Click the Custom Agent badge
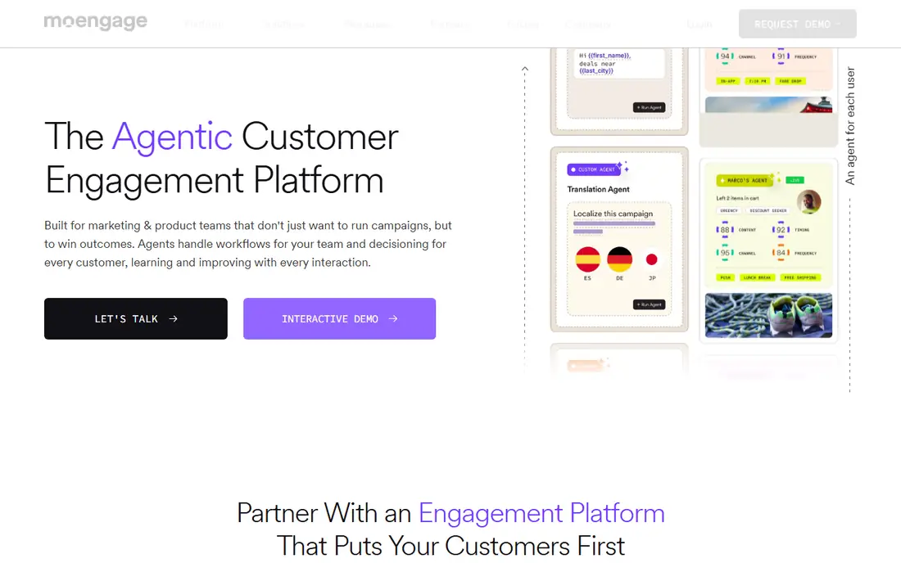The image size is (901, 563). click(x=594, y=169)
